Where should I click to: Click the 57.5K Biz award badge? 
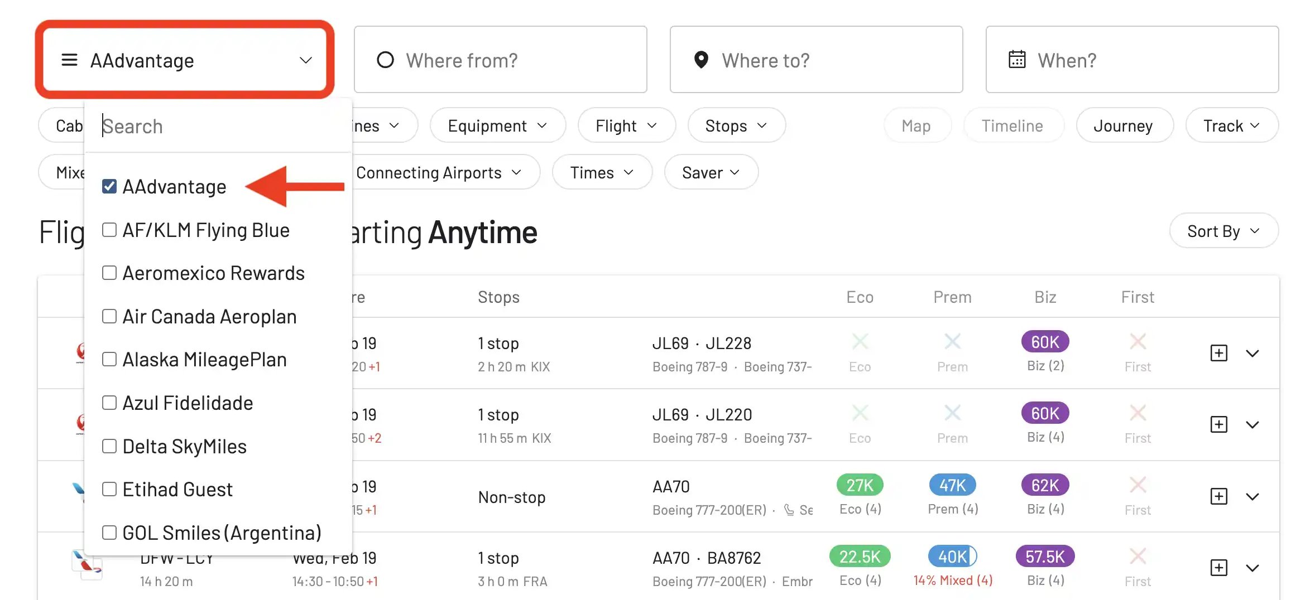[x=1045, y=557]
